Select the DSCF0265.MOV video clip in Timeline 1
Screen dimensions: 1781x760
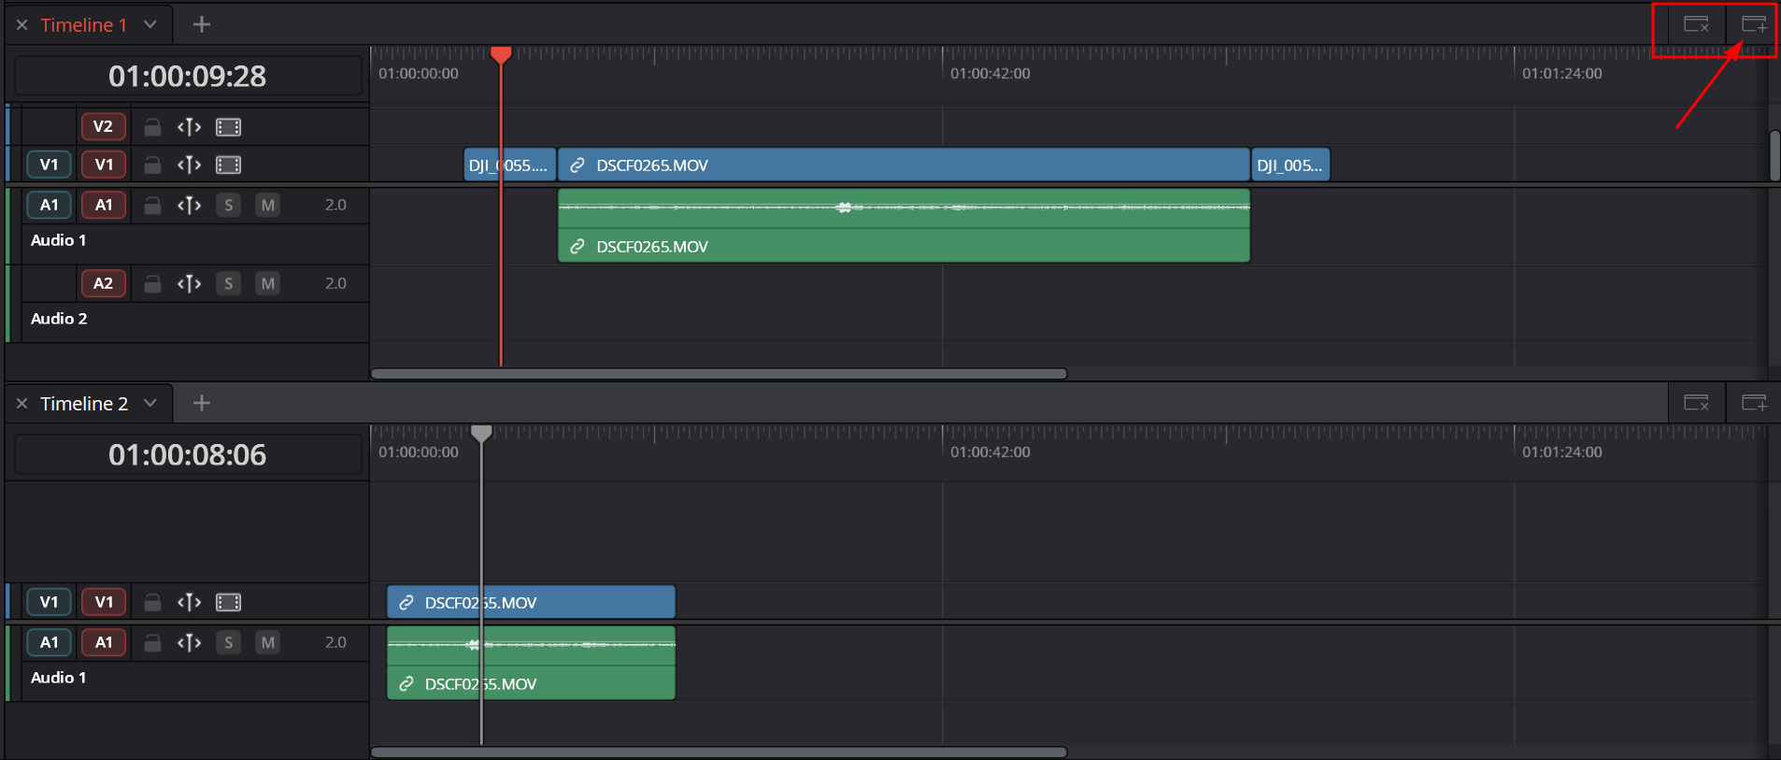click(904, 165)
